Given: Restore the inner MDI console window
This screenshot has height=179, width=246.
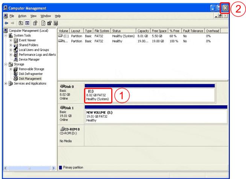Looking at the screenshot, I should pos(220,16).
